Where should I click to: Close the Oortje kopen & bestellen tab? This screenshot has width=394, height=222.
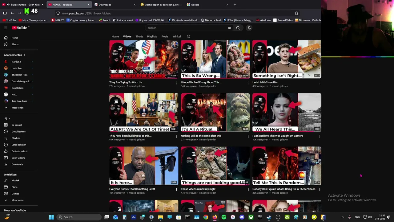pos(181,5)
